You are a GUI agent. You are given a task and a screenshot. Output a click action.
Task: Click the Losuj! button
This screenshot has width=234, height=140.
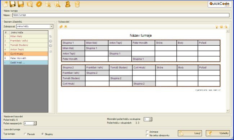tap(190, 133)
